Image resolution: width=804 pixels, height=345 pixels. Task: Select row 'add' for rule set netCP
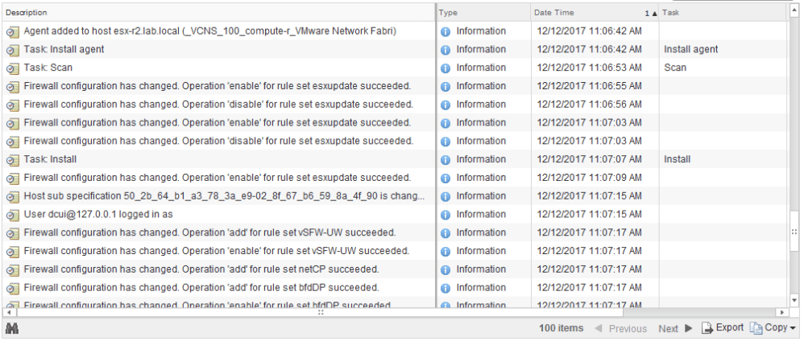pyautogui.click(x=394, y=269)
